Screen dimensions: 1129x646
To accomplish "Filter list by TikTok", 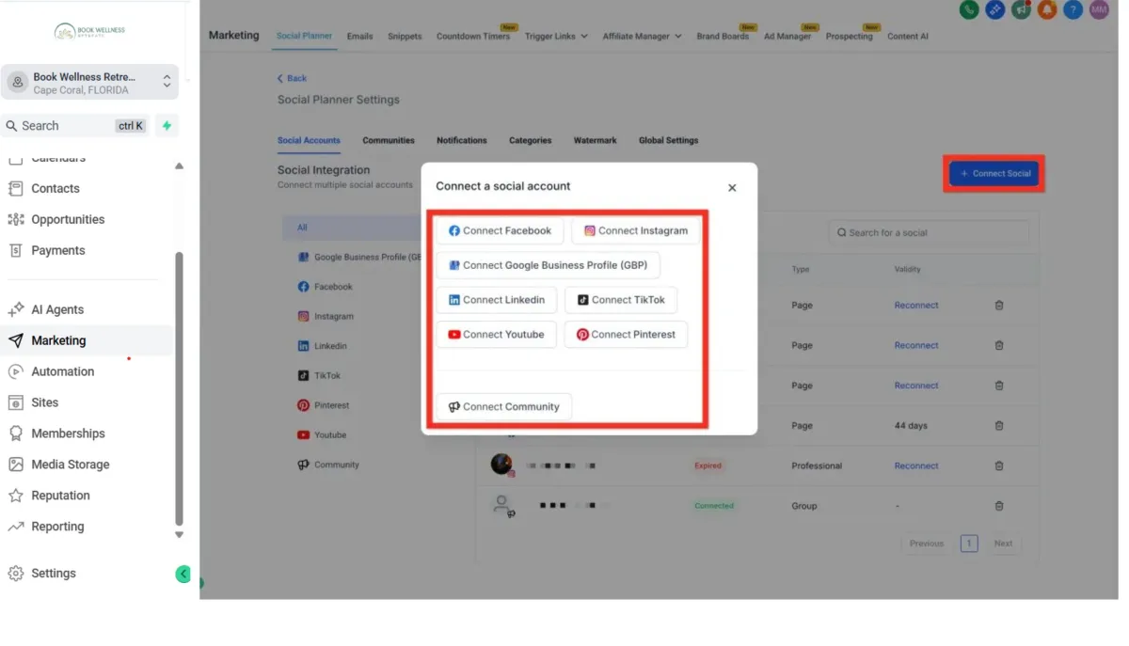I will pyautogui.click(x=320, y=375).
